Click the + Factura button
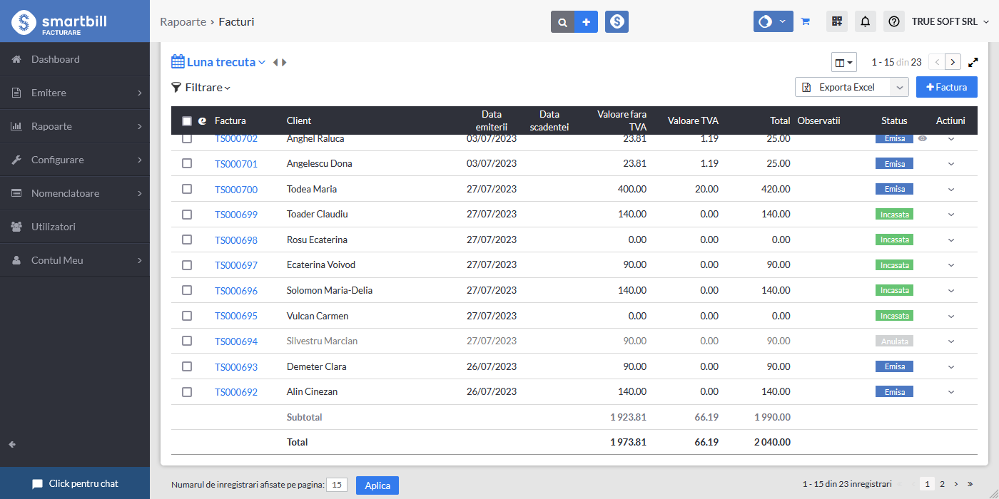This screenshot has height=499, width=999. click(946, 87)
